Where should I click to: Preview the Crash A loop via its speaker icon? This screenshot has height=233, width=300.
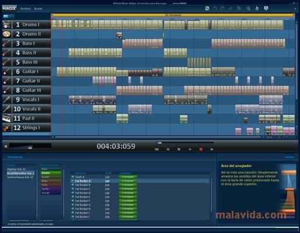(x=72, y=177)
